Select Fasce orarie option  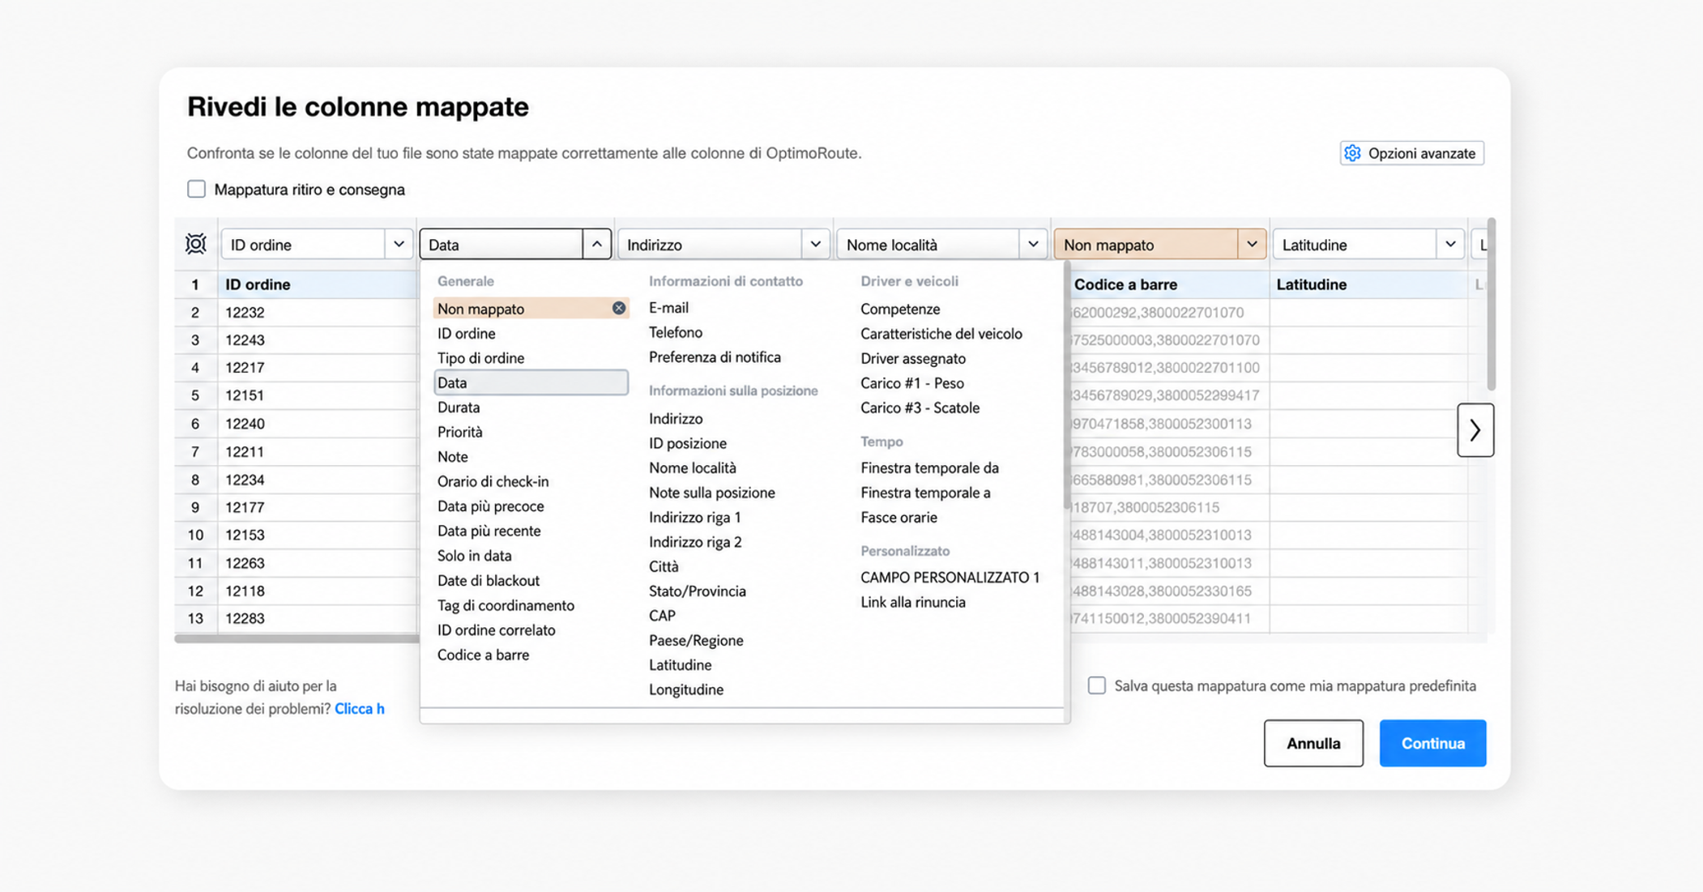[x=898, y=517]
